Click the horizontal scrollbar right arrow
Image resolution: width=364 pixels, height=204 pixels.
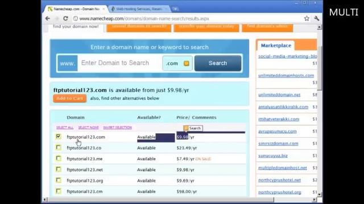click(x=314, y=199)
